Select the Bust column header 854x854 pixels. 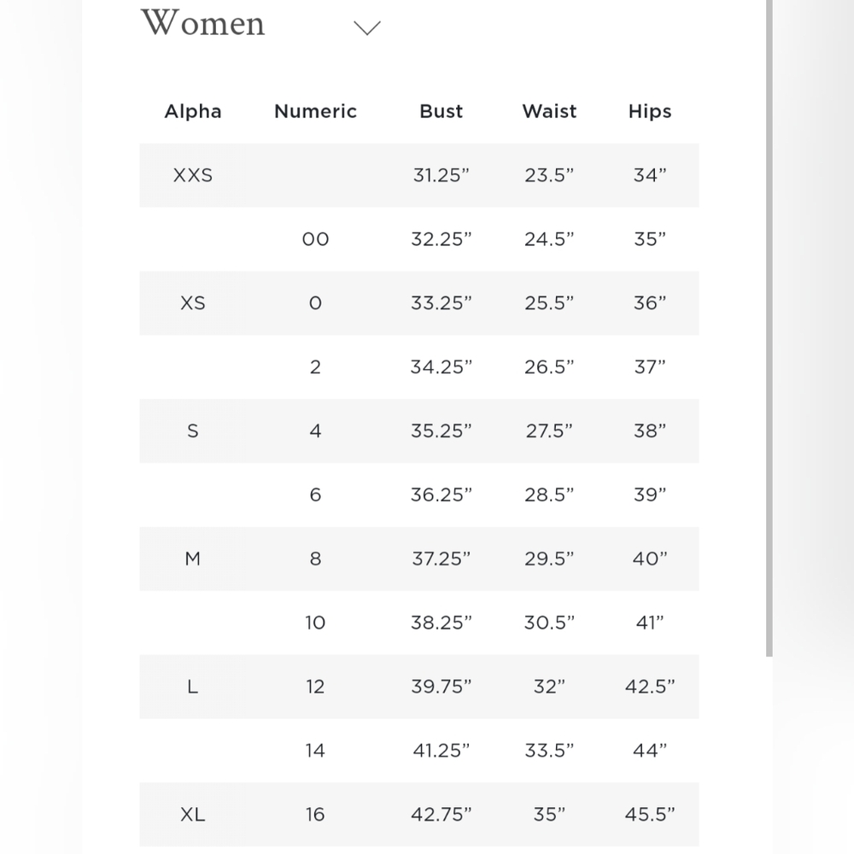tap(441, 111)
